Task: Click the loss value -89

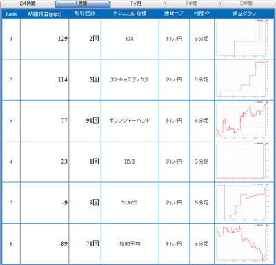Action: click(63, 244)
